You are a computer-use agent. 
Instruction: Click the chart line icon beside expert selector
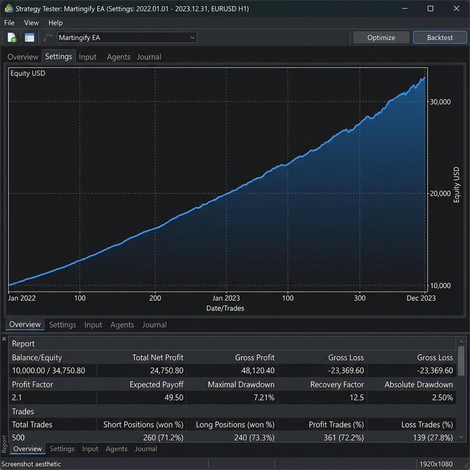pos(48,38)
